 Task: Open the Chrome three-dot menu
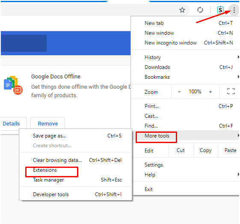pyautogui.click(x=234, y=10)
